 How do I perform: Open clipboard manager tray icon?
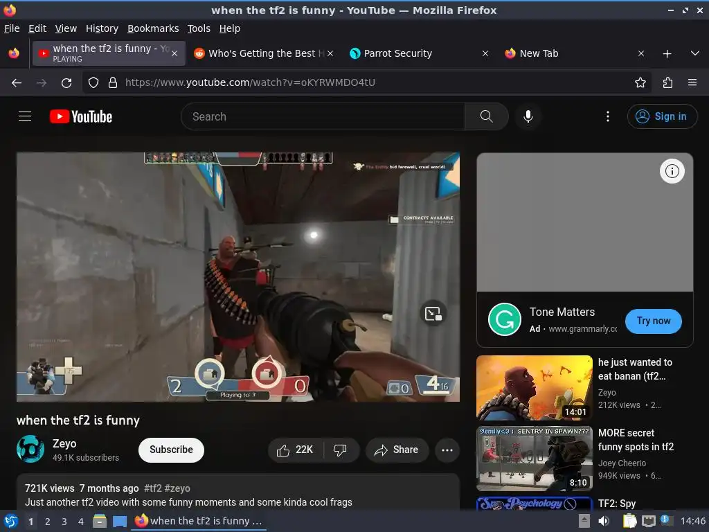tap(629, 521)
